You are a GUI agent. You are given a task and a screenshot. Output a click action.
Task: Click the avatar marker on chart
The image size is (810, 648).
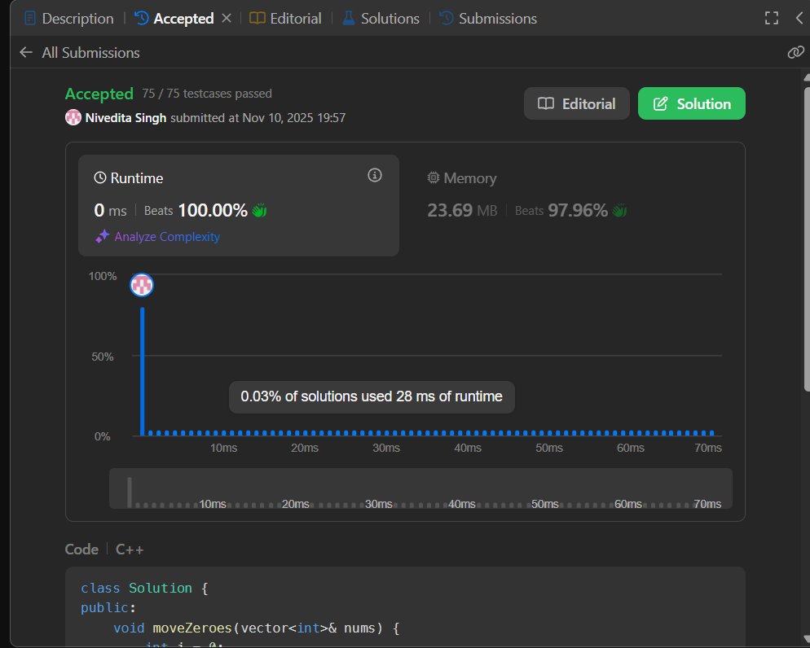(x=142, y=285)
